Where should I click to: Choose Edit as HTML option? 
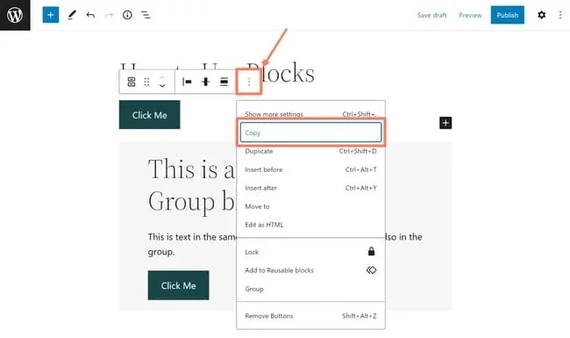pos(310,225)
